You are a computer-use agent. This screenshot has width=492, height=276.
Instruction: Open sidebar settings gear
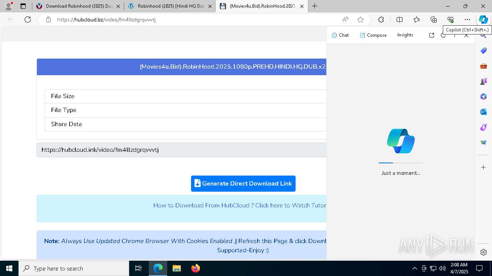484,252
